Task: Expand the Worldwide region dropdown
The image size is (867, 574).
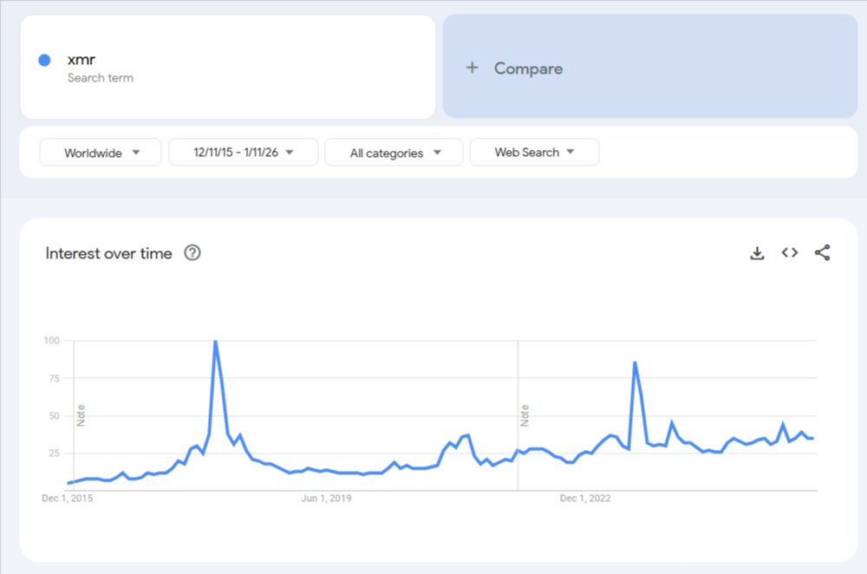Action: click(101, 153)
